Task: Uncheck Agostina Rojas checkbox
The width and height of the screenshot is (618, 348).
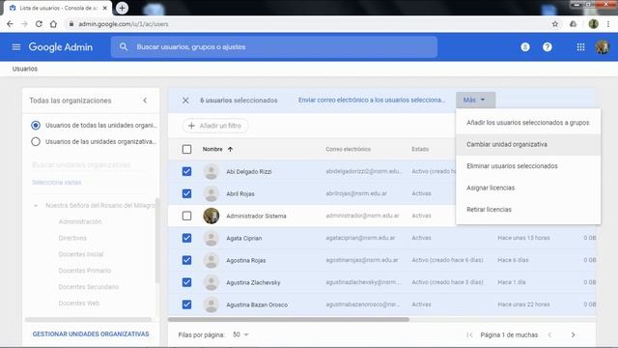Action: coord(186,260)
